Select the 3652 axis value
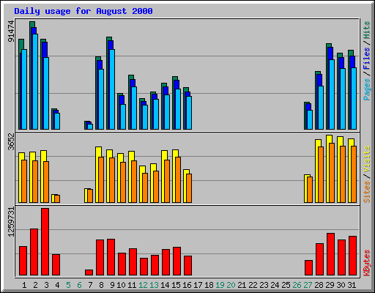 point(11,142)
